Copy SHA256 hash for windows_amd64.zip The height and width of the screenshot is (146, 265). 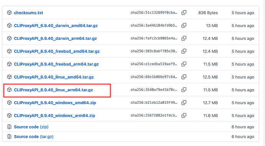click(184, 103)
